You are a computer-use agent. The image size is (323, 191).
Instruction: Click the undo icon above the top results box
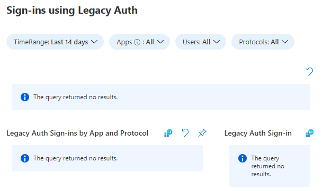pyautogui.click(x=310, y=72)
